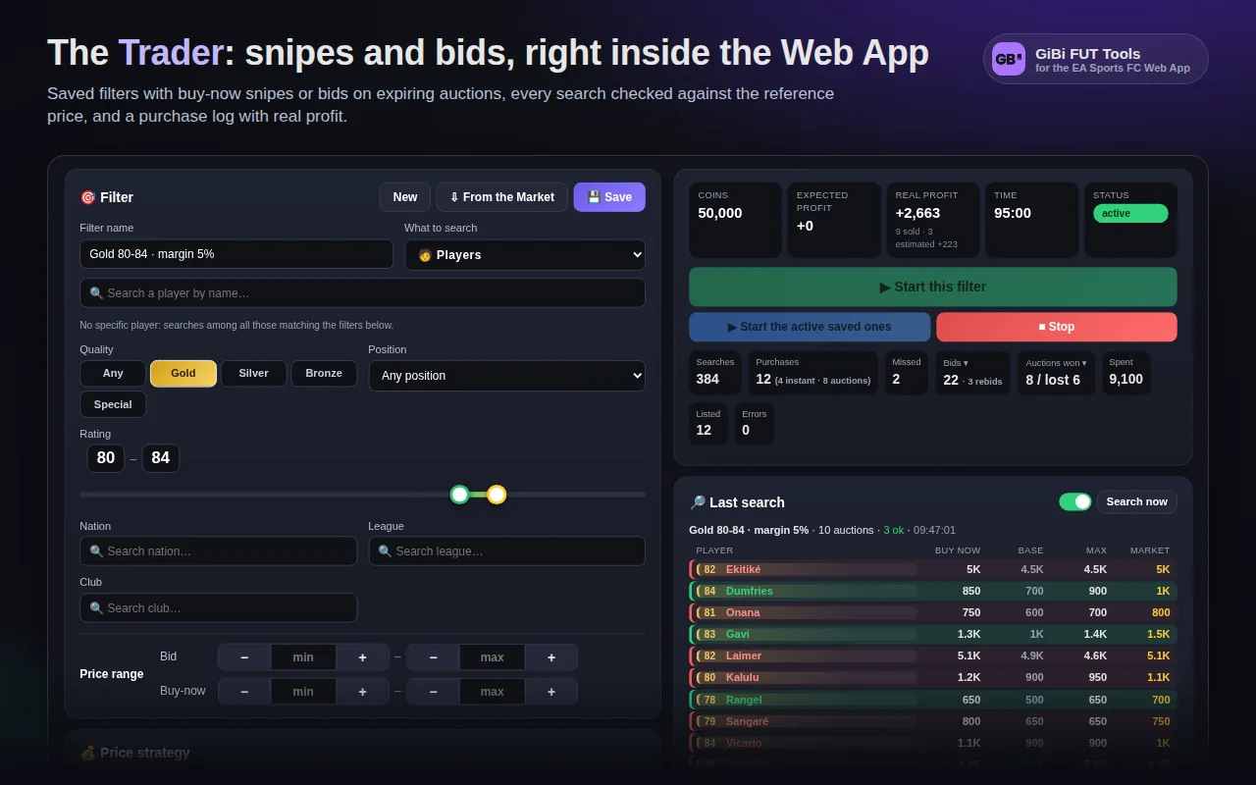Save the current filter
This screenshot has width=1256, height=785.
tap(609, 197)
